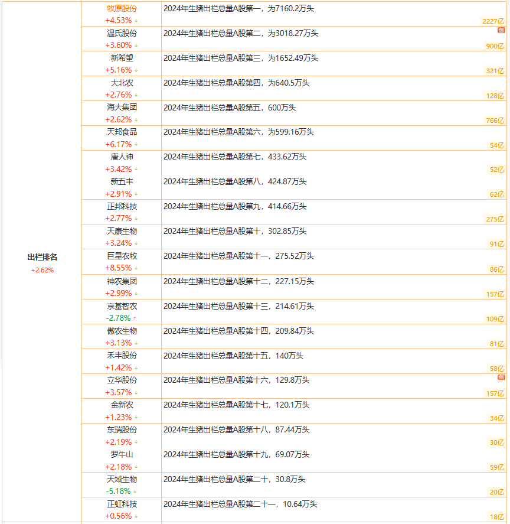Click the arrow beside +5.16% for 新希望
Viewport: 510px width, 524px height.
tap(136, 70)
